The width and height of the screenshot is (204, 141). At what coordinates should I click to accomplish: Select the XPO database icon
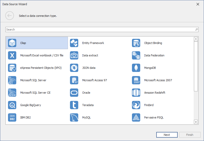pyautogui.click(x=12, y=68)
